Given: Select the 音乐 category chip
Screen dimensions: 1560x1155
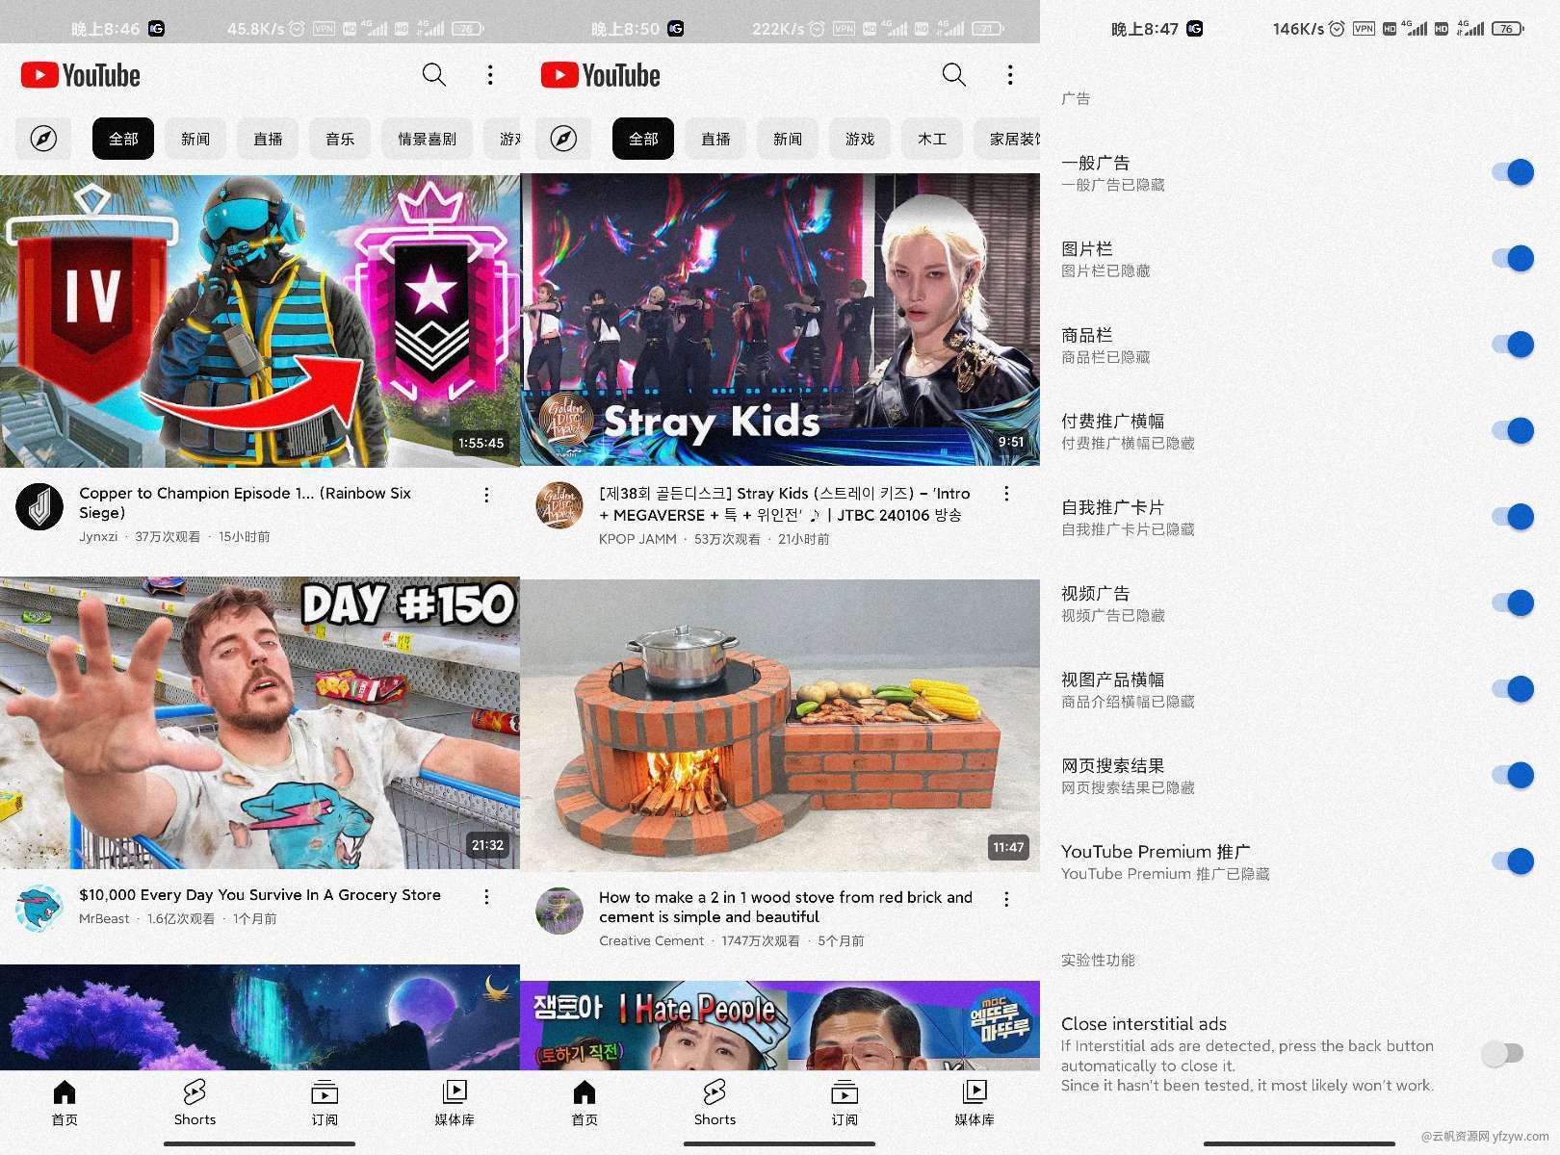Looking at the screenshot, I should [340, 139].
